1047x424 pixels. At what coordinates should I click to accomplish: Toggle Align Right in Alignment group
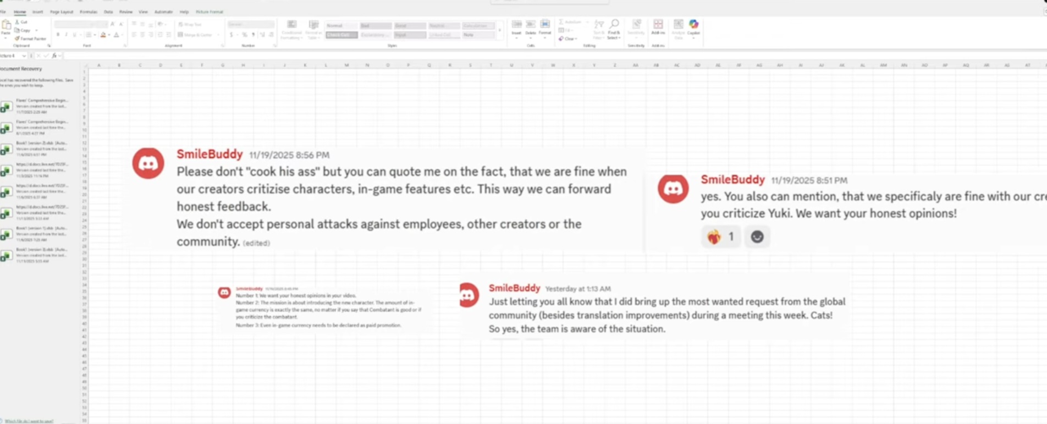pyautogui.click(x=151, y=35)
